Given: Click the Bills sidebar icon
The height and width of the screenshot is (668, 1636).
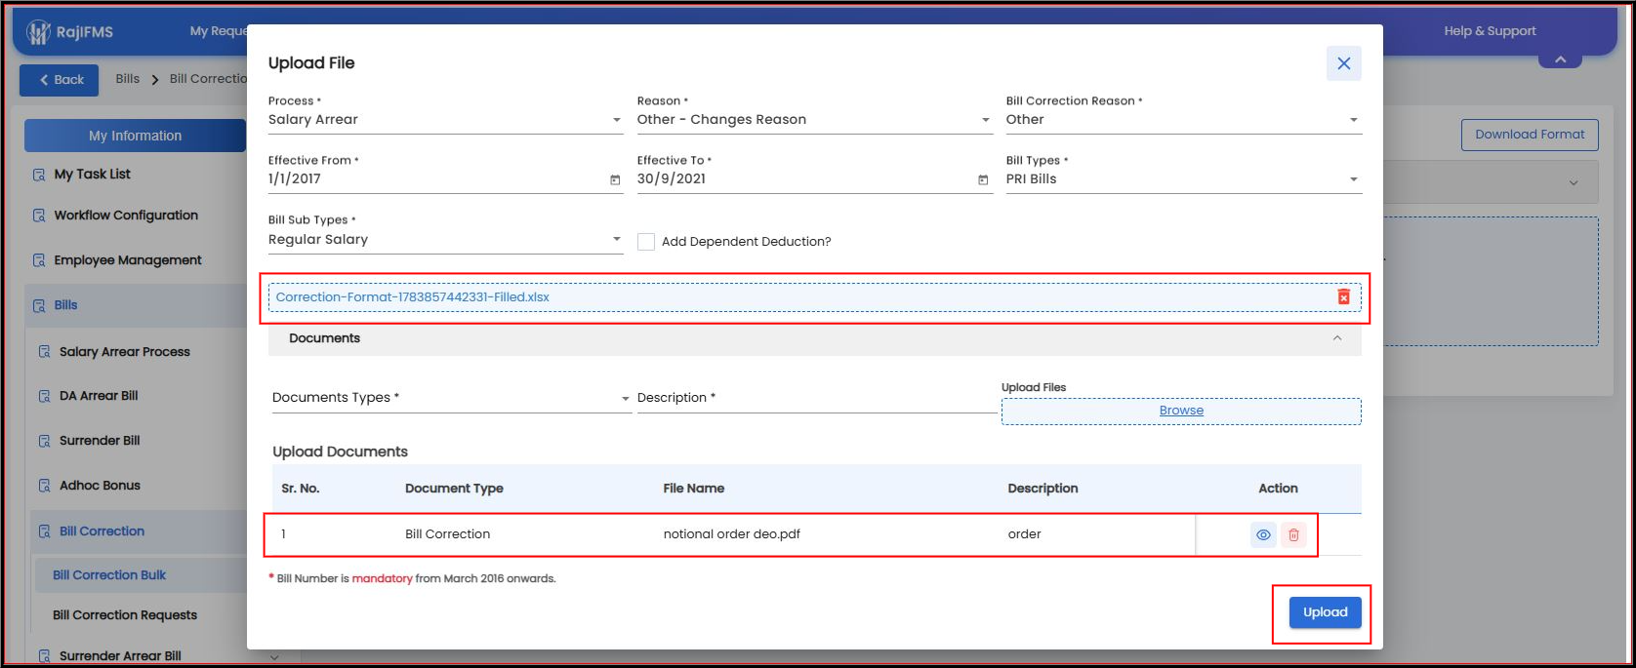Looking at the screenshot, I should [39, 305].
